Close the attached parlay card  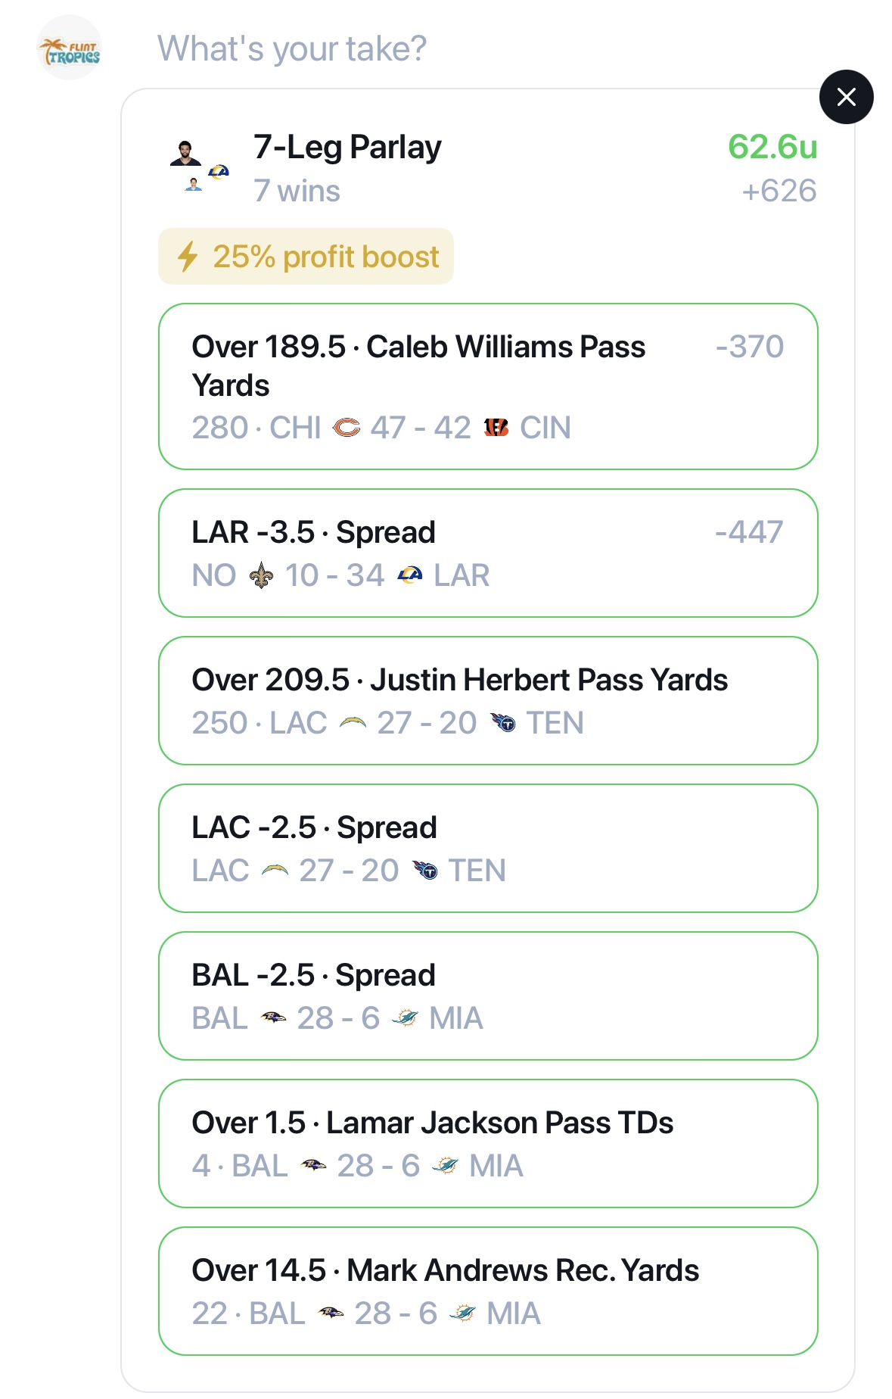pyautogui.click(x=846, y=97)
